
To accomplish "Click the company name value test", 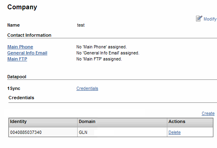I will click(x=81, y=25).
